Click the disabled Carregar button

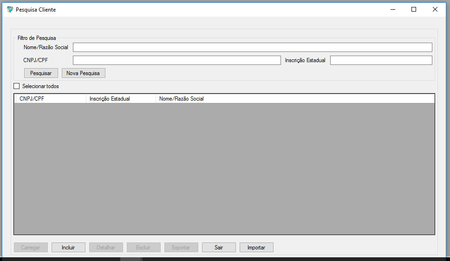coord(31,247)
